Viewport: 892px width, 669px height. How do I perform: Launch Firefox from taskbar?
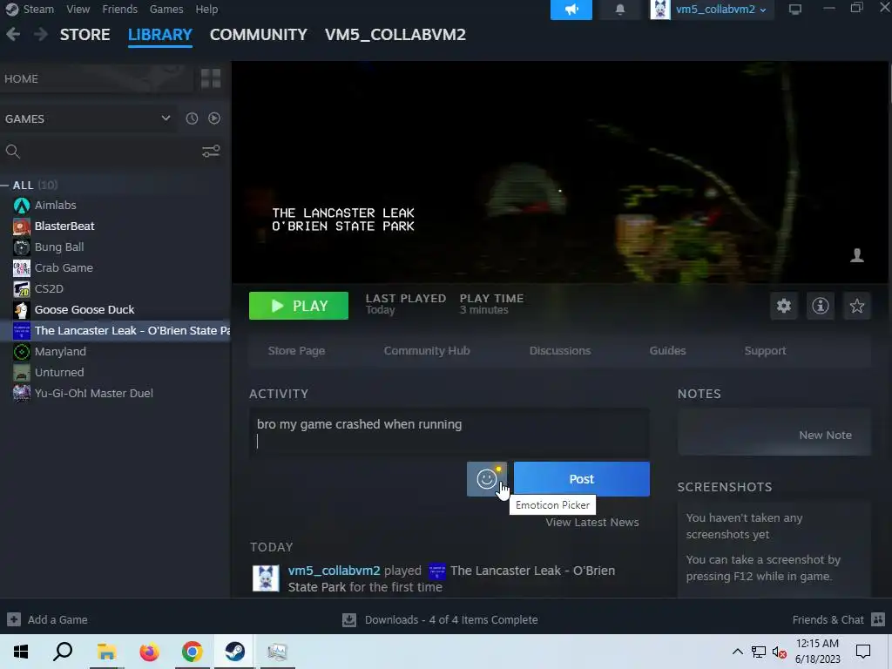(149, 652)
